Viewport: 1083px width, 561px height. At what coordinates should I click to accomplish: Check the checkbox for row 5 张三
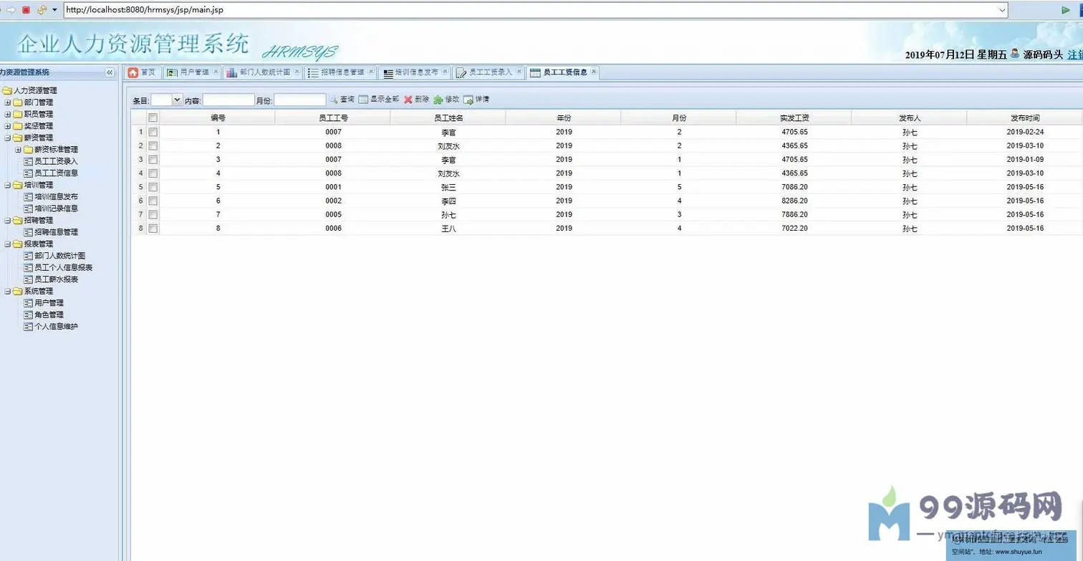pyautogui.click(x=153, y=187)
